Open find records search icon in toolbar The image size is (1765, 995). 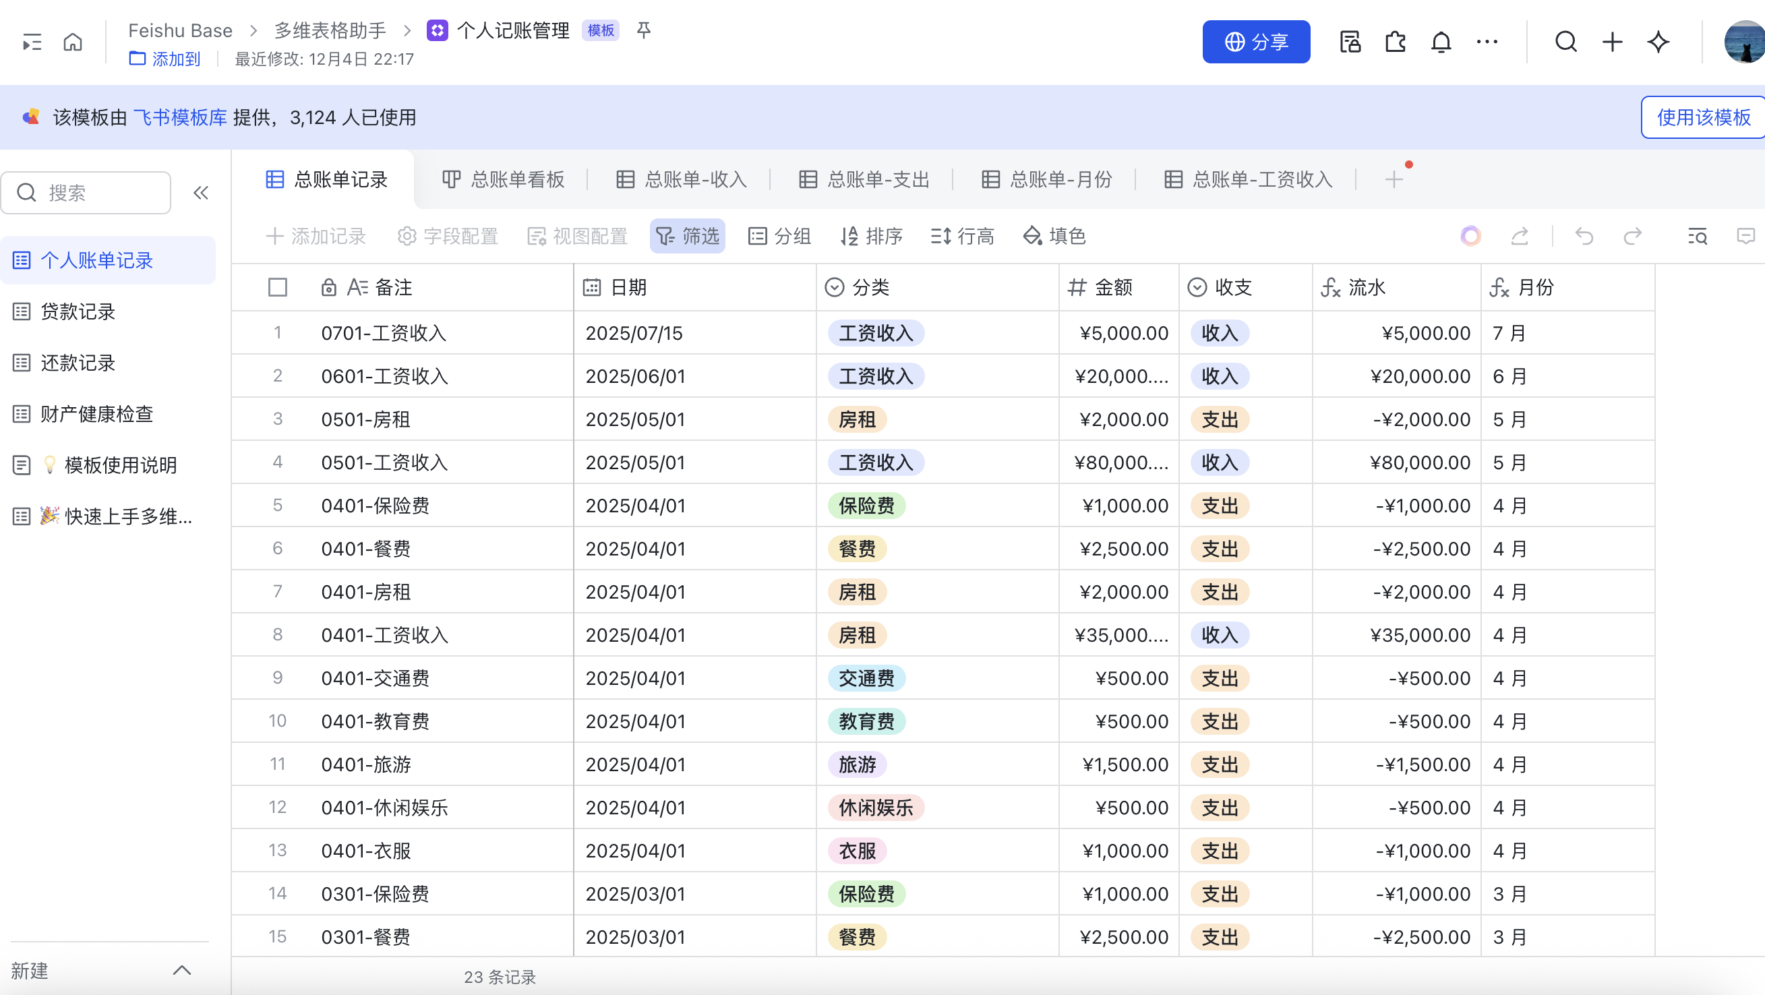coord(1697,237)
